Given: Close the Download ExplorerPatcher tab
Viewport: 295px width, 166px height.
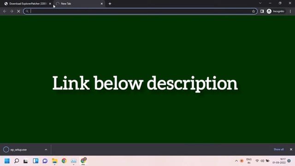Looking at the screenshot, I should pos(50,4).
